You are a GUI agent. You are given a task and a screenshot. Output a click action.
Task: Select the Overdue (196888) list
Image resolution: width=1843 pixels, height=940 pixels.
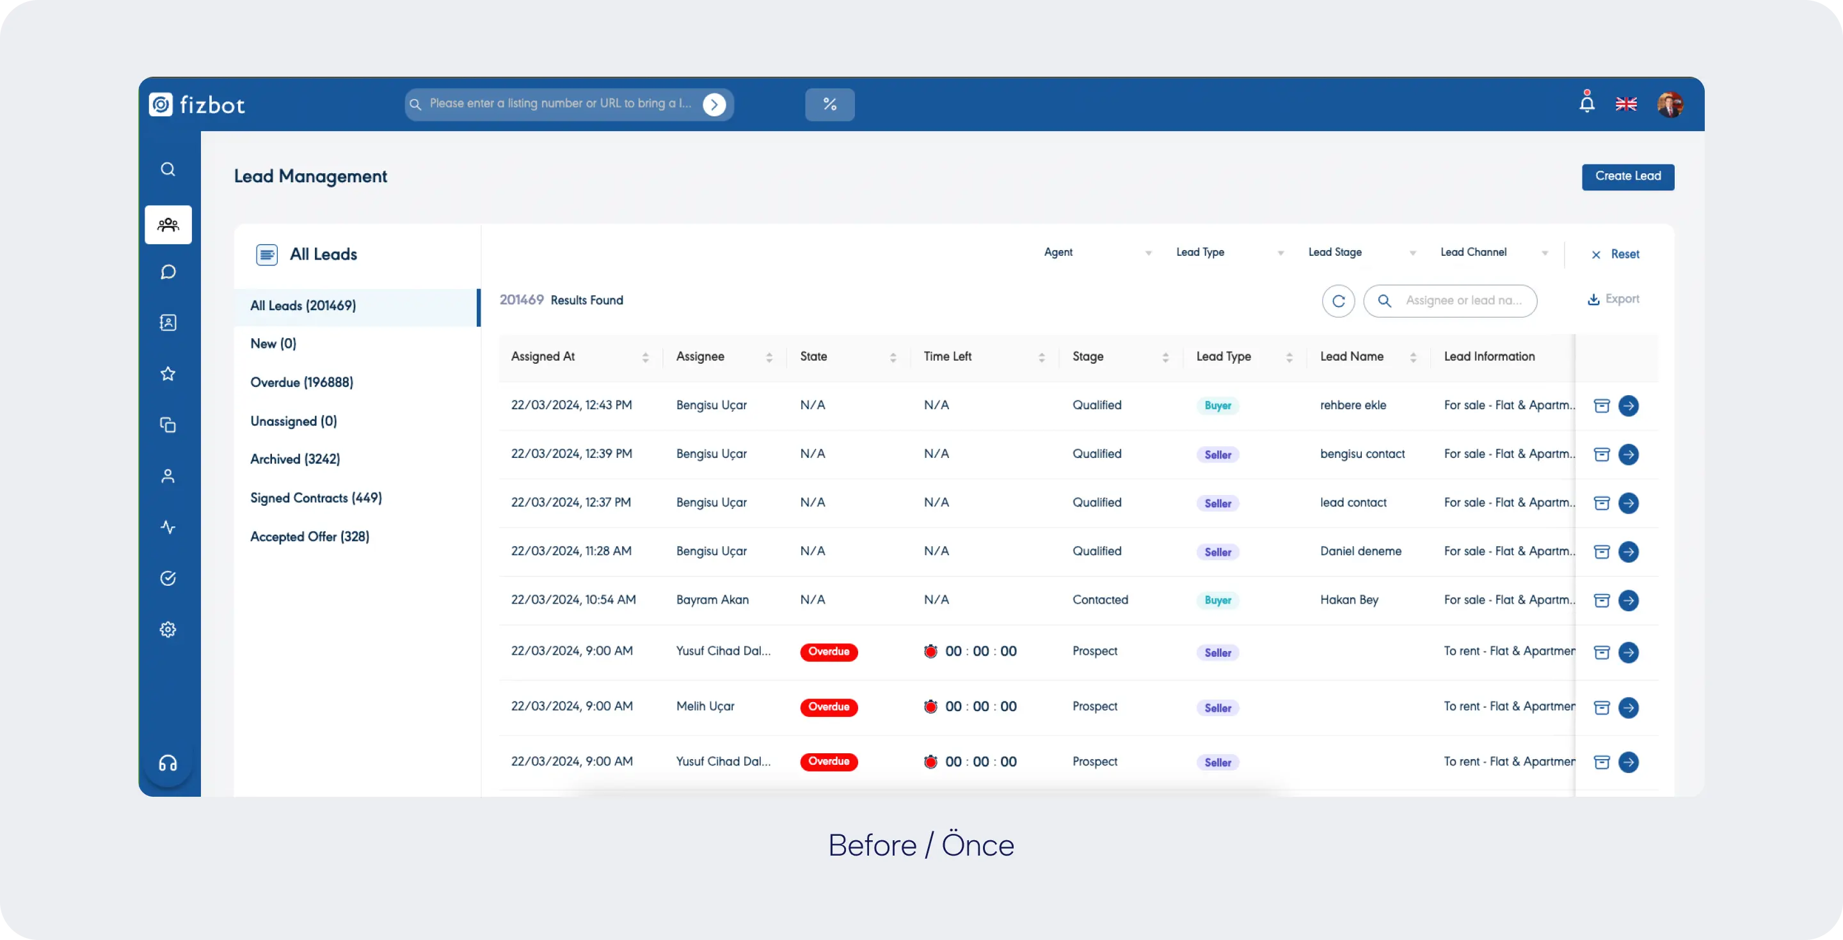302,382
